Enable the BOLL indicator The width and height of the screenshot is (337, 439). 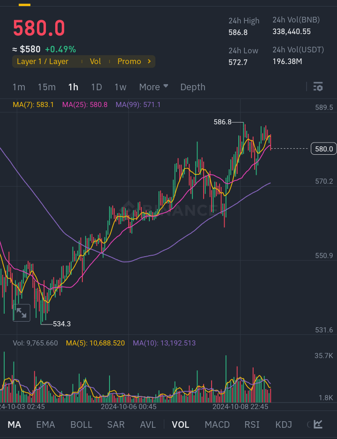(x=81, y=425)
